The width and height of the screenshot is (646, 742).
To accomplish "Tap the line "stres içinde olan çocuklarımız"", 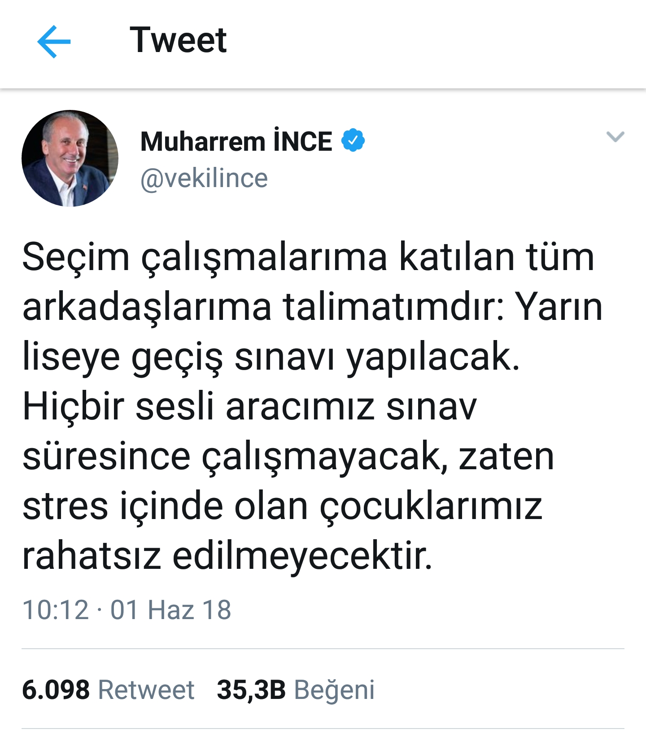I will click(x=282, y=506).
